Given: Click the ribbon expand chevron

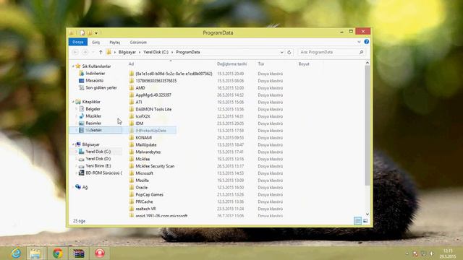Looking at the screenshot, I should click(359, 42).
